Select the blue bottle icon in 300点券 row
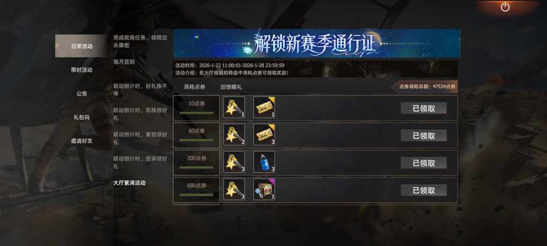 (264, 162)
